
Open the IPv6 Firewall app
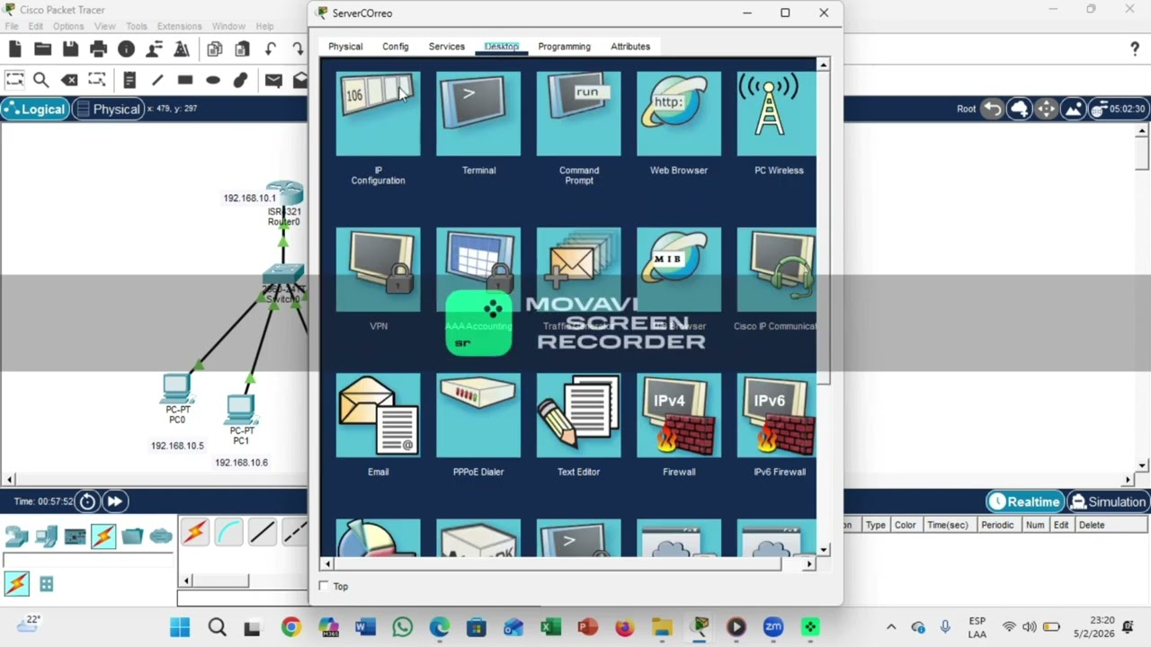tap(777, 416)
